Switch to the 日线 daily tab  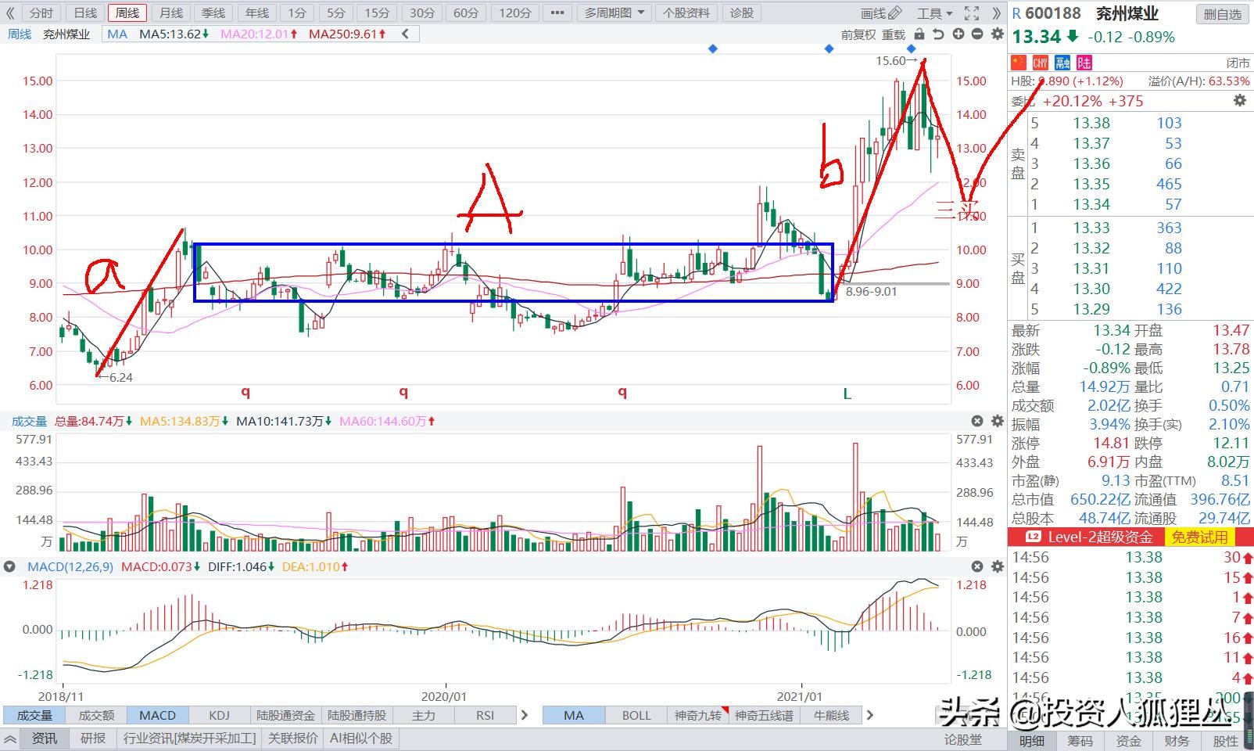click(85, 13)
